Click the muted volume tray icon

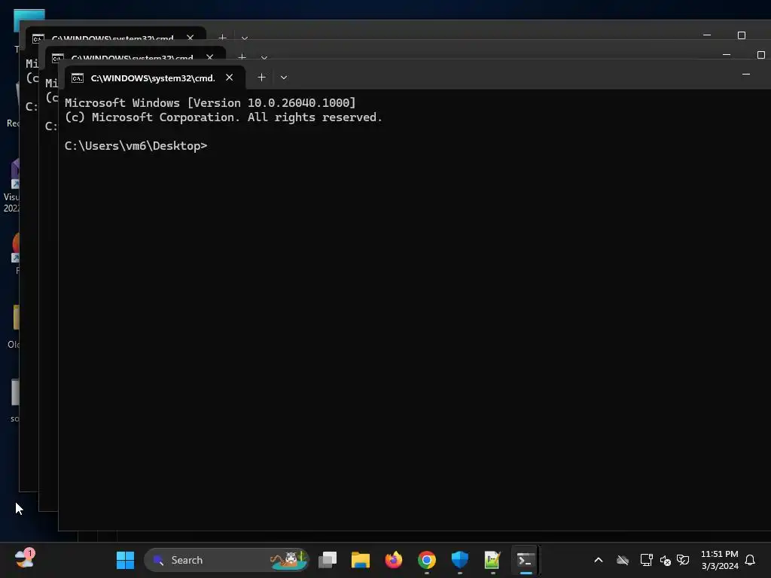[665, 560]
